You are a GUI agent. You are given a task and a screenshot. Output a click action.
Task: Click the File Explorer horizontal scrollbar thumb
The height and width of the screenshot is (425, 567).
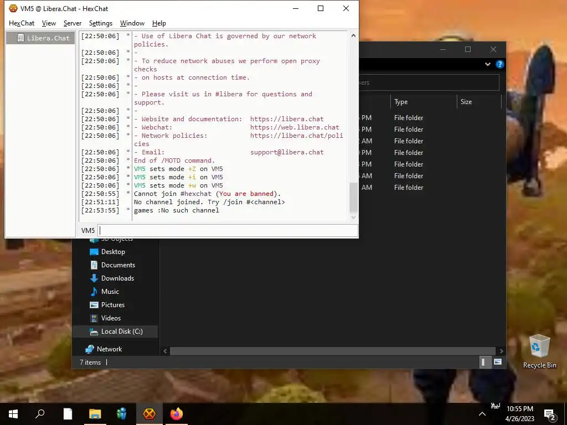332,351
